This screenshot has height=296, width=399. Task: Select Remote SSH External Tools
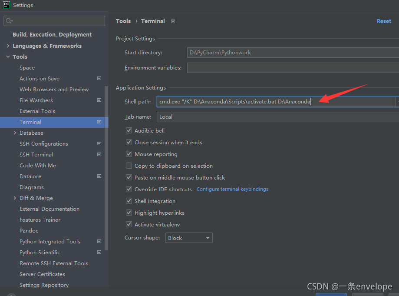coord(54,263)
